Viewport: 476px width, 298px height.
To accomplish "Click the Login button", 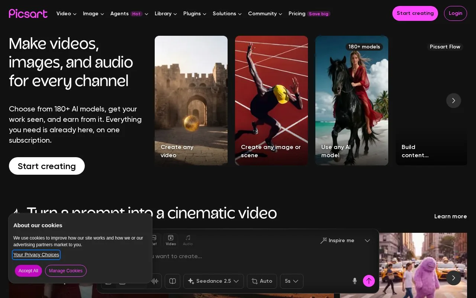I will click(456, 13).
